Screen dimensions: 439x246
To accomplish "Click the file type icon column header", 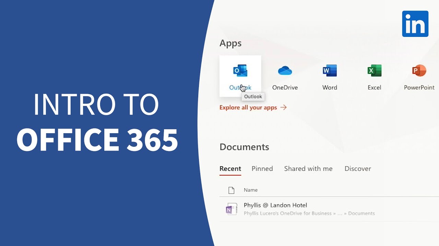I will point(232,190).
